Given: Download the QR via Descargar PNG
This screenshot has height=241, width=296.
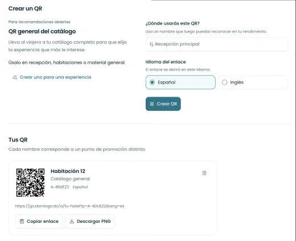Looking at the screenshot, I should pos(90,221).
